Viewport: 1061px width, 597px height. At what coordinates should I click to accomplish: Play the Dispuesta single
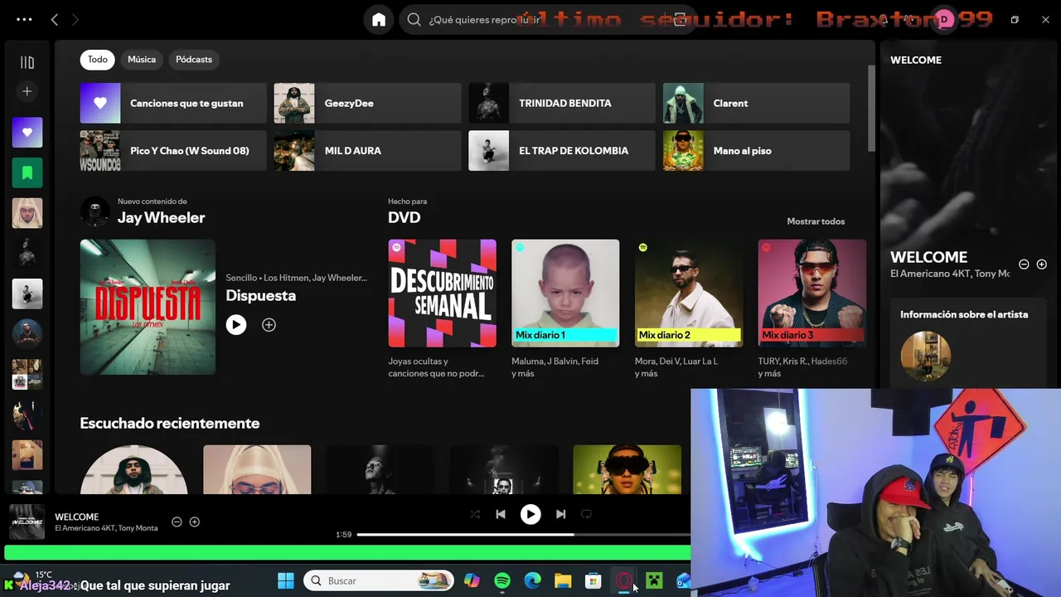[236, 325]
